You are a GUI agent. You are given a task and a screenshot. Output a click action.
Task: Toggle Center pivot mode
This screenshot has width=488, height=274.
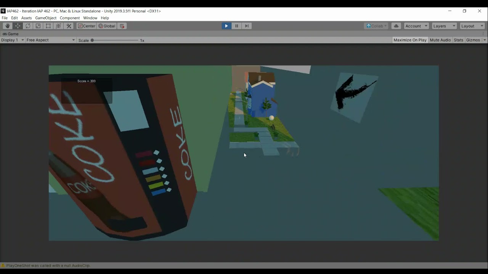tap(87, 26)
